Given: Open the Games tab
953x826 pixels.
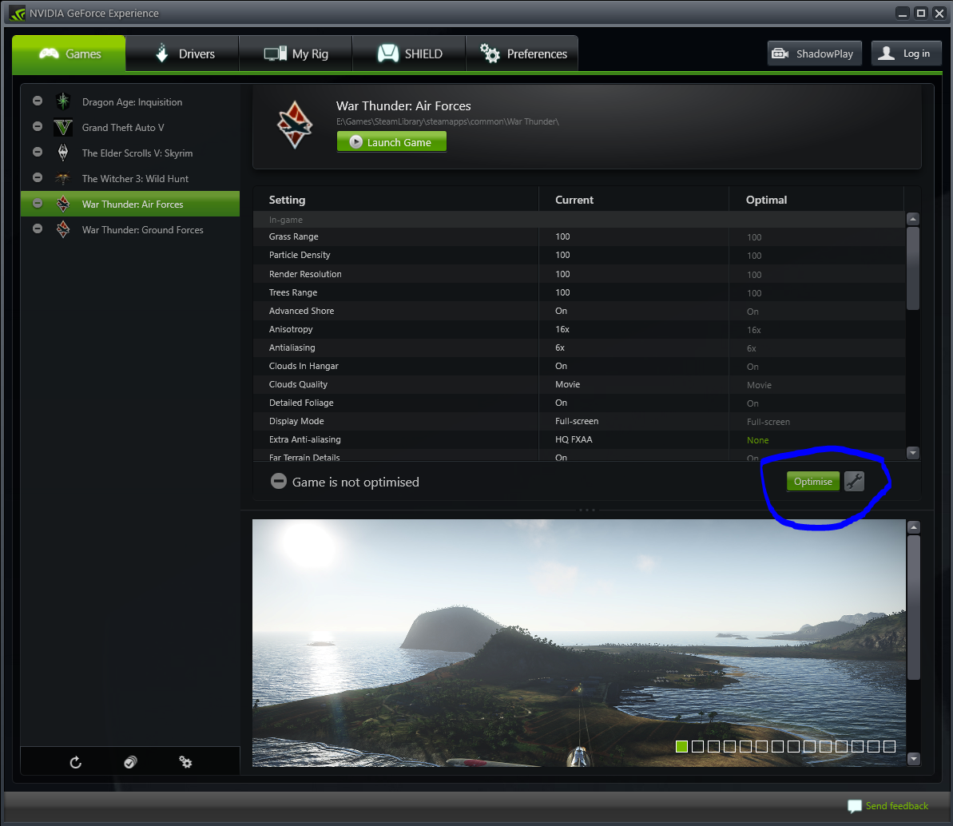Looking at the screenshot, I should tap(69, 54).
